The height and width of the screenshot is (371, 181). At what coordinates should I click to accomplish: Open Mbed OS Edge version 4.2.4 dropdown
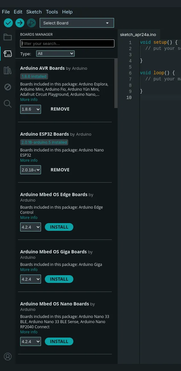[30, 227]
